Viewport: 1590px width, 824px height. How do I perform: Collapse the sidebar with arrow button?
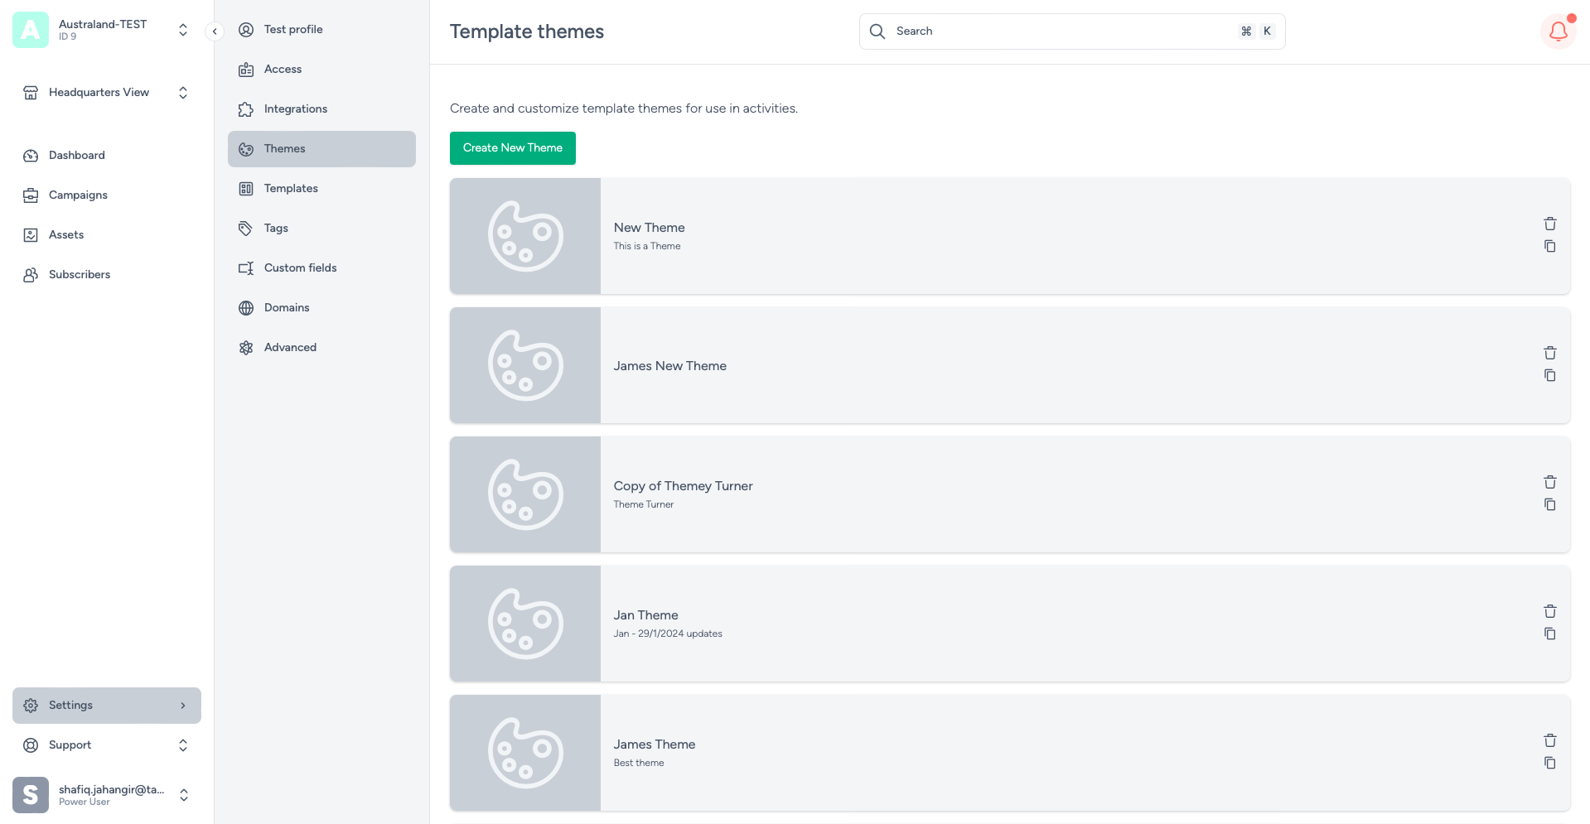click(215, 31)
